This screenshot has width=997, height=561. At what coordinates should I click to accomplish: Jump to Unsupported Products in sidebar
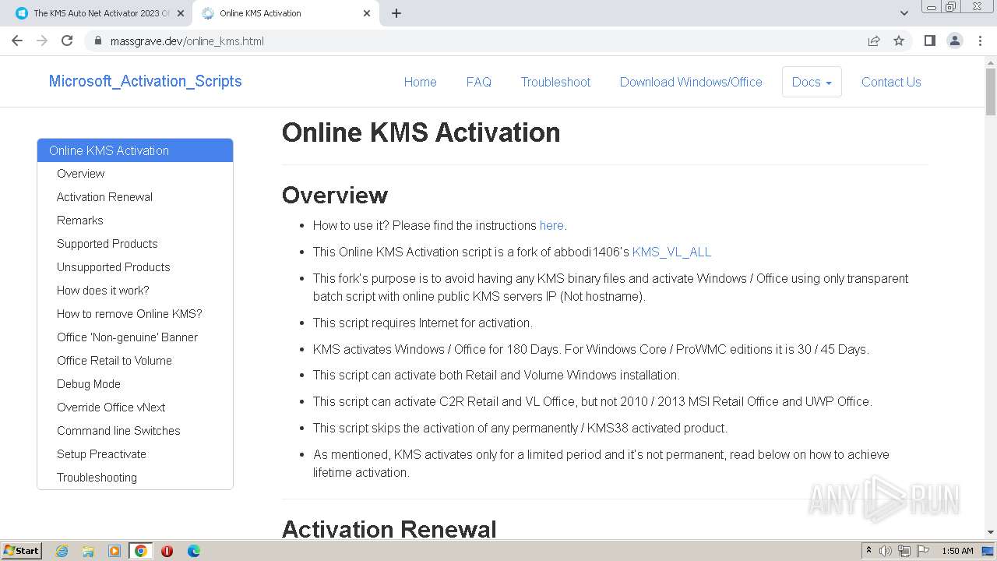(135, 267)
